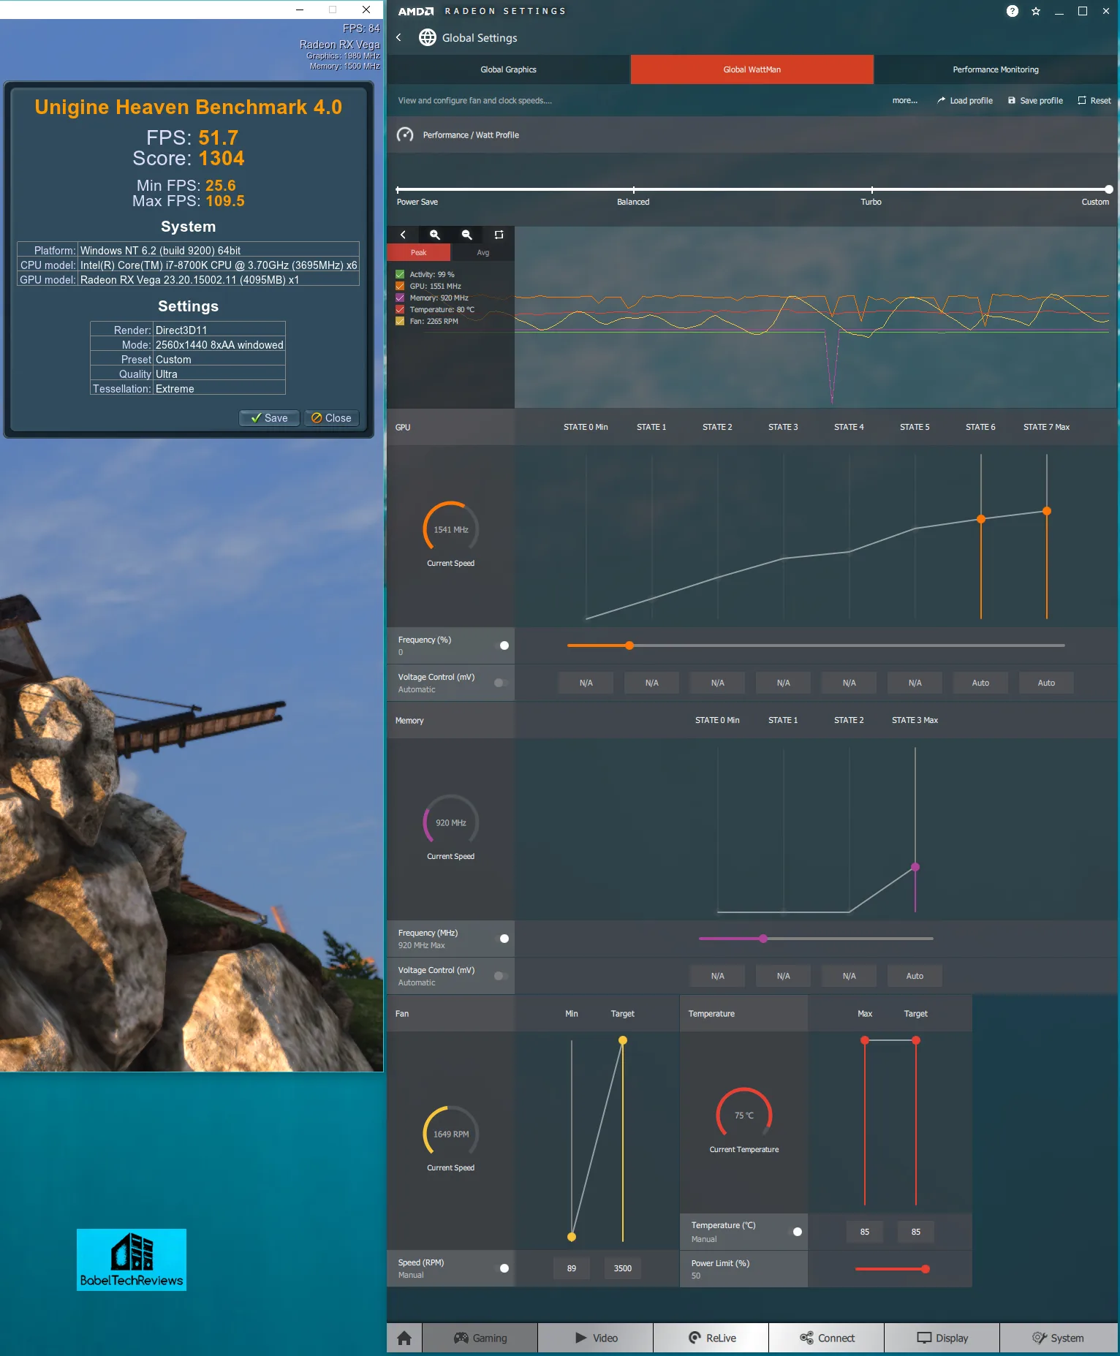Toggle the Fan RPM graph checkbox
1120x1356 pixels.
click(400, 321)
